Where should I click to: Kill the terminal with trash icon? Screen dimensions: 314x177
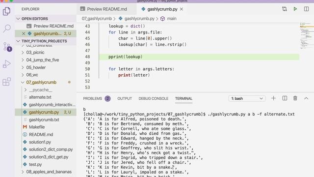tap(295, 98)
